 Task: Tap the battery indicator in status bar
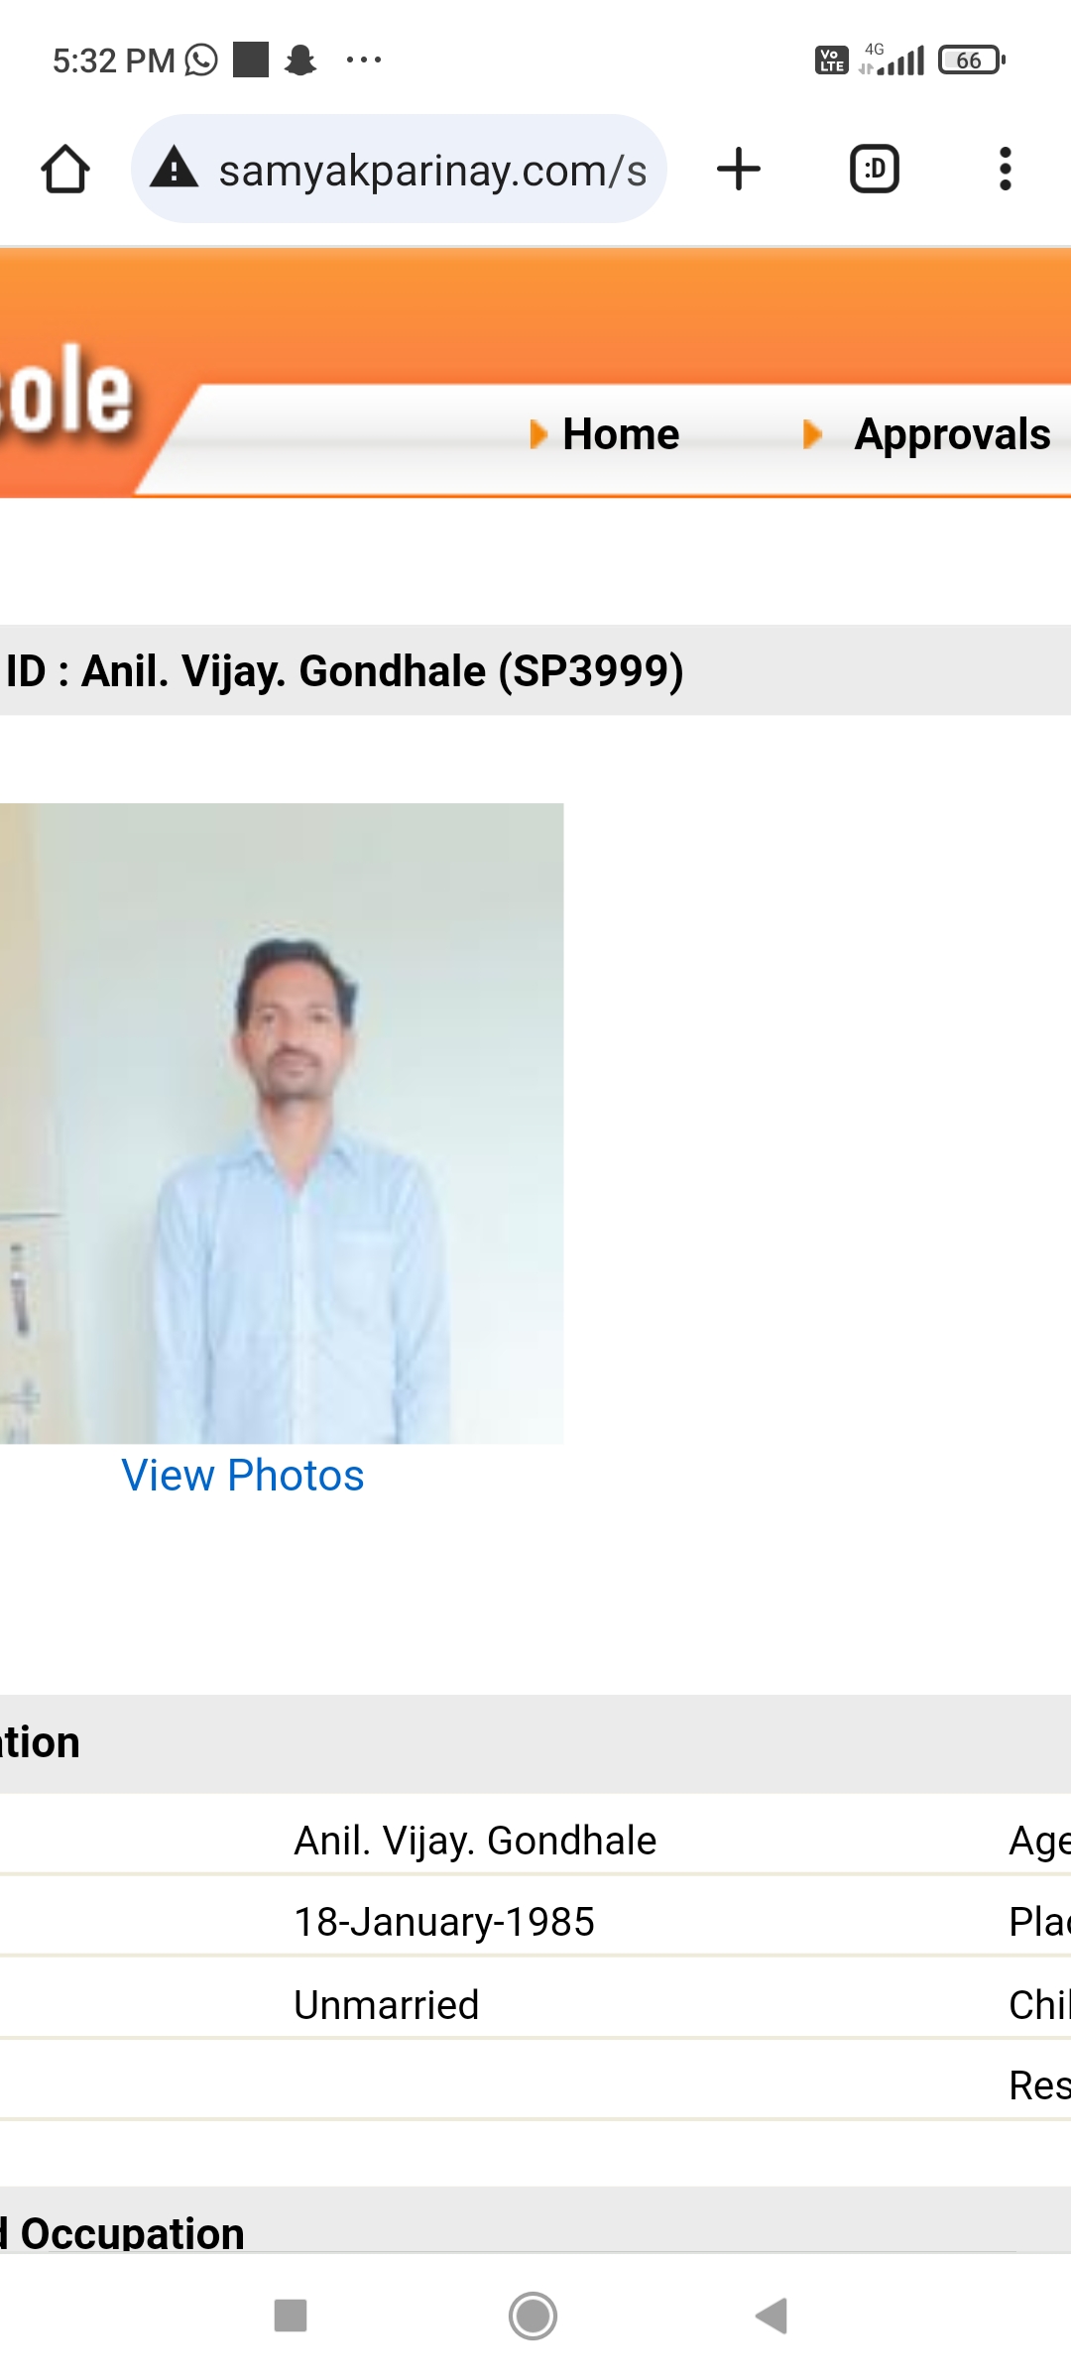tap(972, 60)
